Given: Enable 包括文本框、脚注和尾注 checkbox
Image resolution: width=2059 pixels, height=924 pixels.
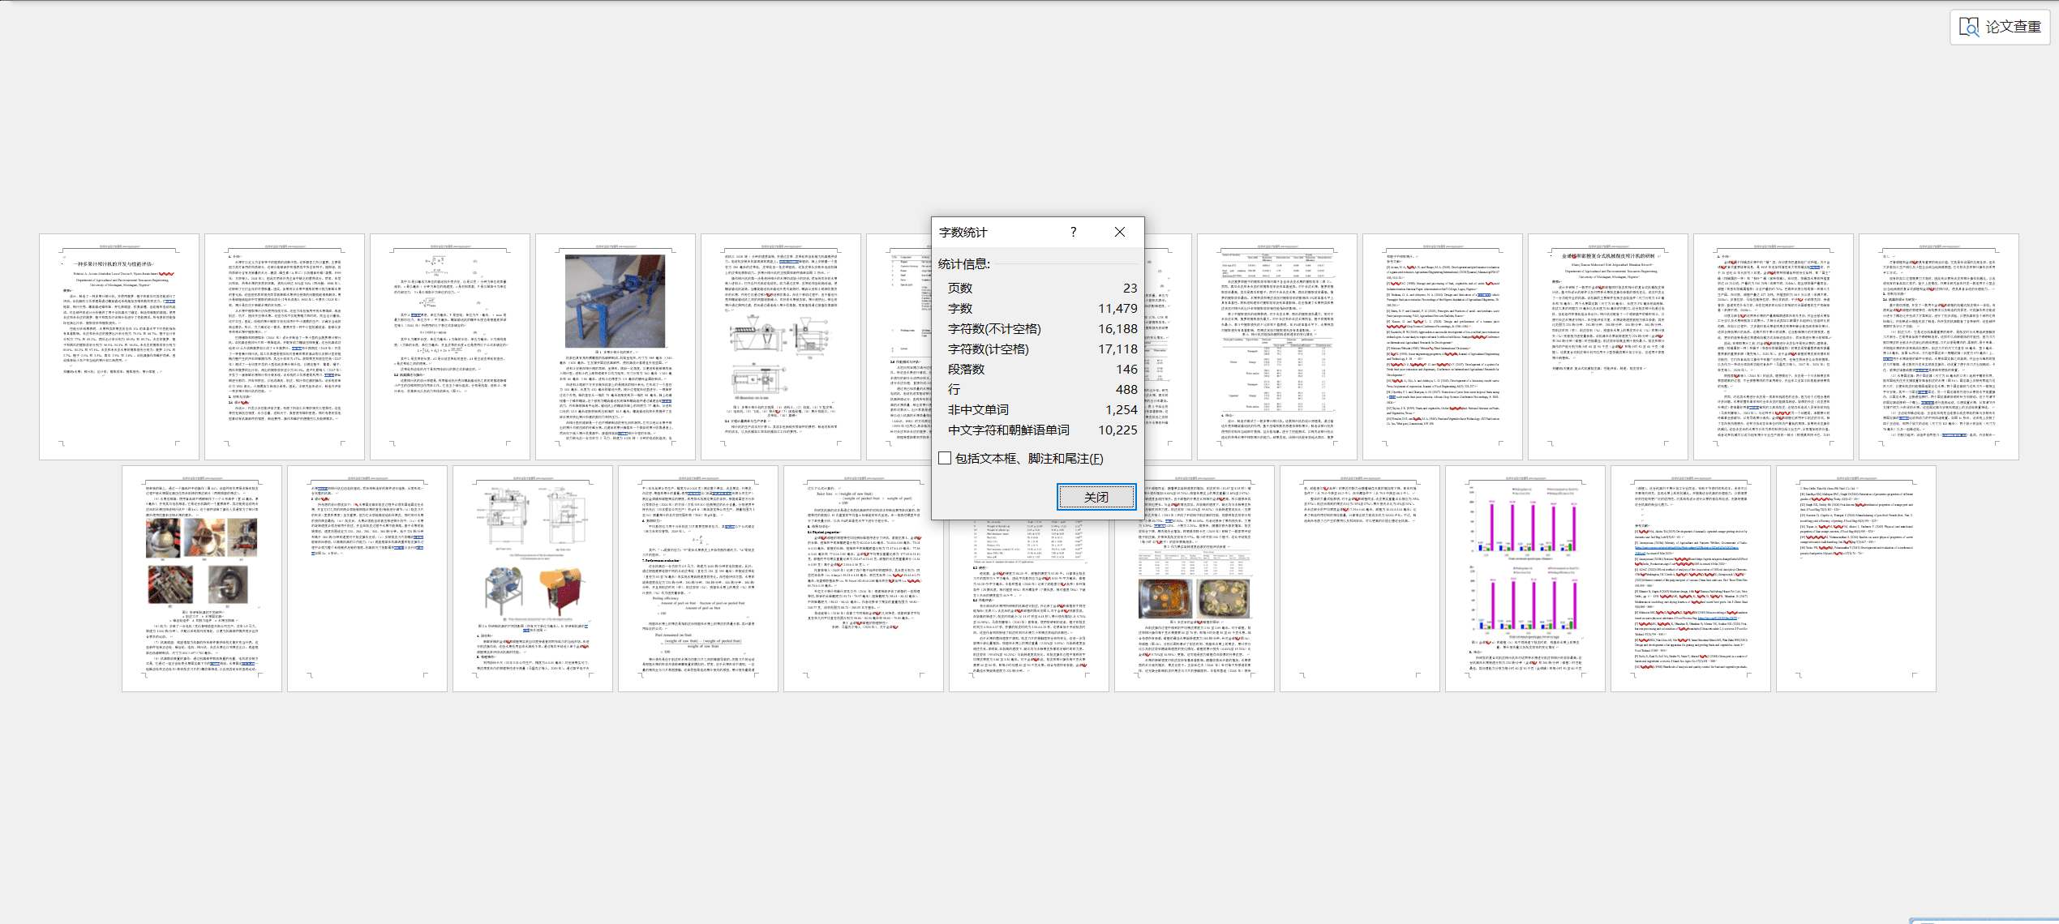Looking at the screenshot, I should (x=945, y=458).
